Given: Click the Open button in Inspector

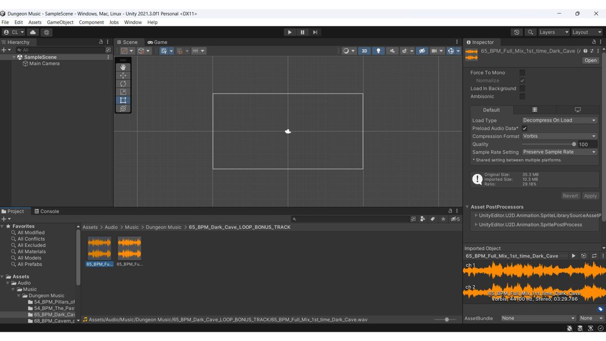Looking at the screenshot, I should click(590, 60).
